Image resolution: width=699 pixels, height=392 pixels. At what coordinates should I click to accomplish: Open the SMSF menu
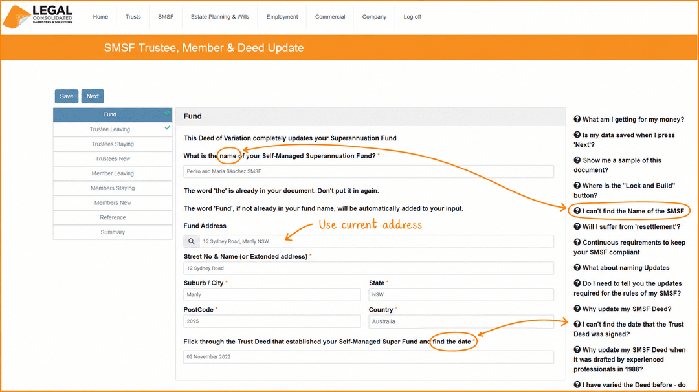166,17
